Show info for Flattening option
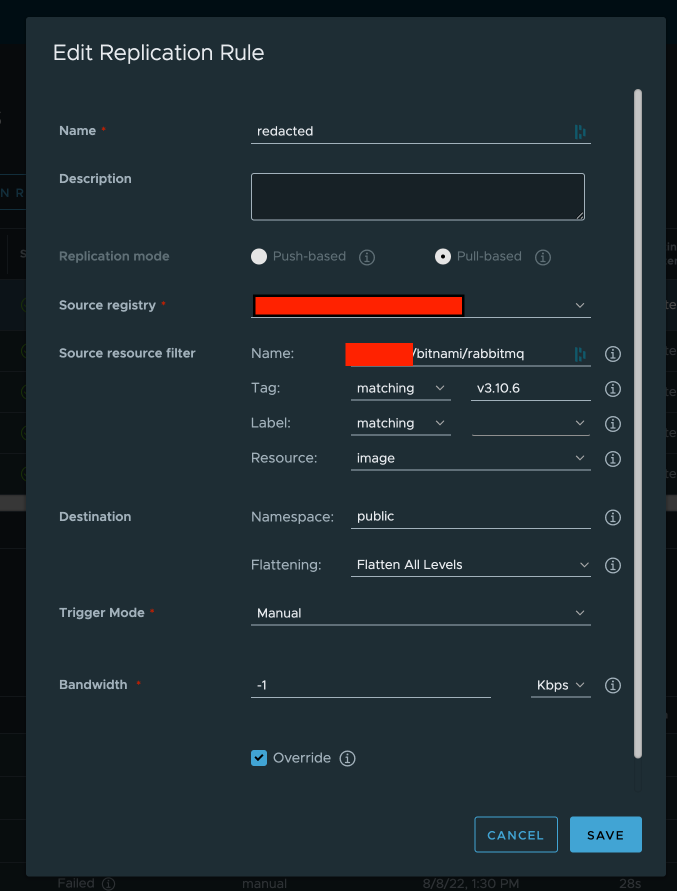The width and height of the screenshot is (677, 891). click(613, 565)
